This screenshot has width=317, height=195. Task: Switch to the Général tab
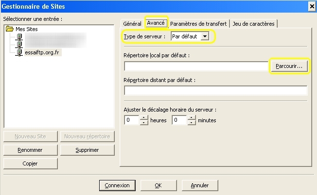point(132,24)
